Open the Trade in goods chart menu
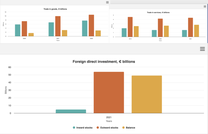The image size is (208, 134). tap(107, 2)
